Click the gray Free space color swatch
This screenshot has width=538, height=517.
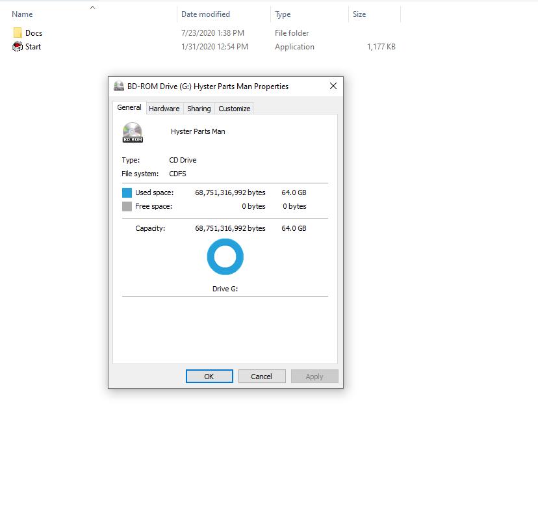[x=127, y=206]
